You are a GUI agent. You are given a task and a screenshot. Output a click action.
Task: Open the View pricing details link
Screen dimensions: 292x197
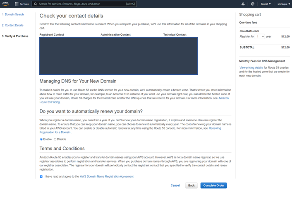[251, 67]
